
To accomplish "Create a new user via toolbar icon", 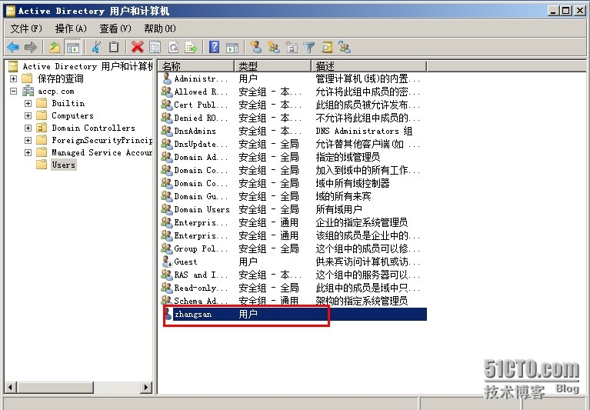I will pyautogui.click(x=256, y=48).
